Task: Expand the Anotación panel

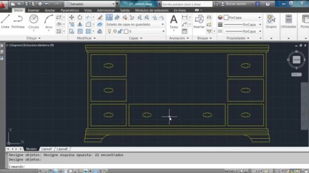Action: click(179, 38)
